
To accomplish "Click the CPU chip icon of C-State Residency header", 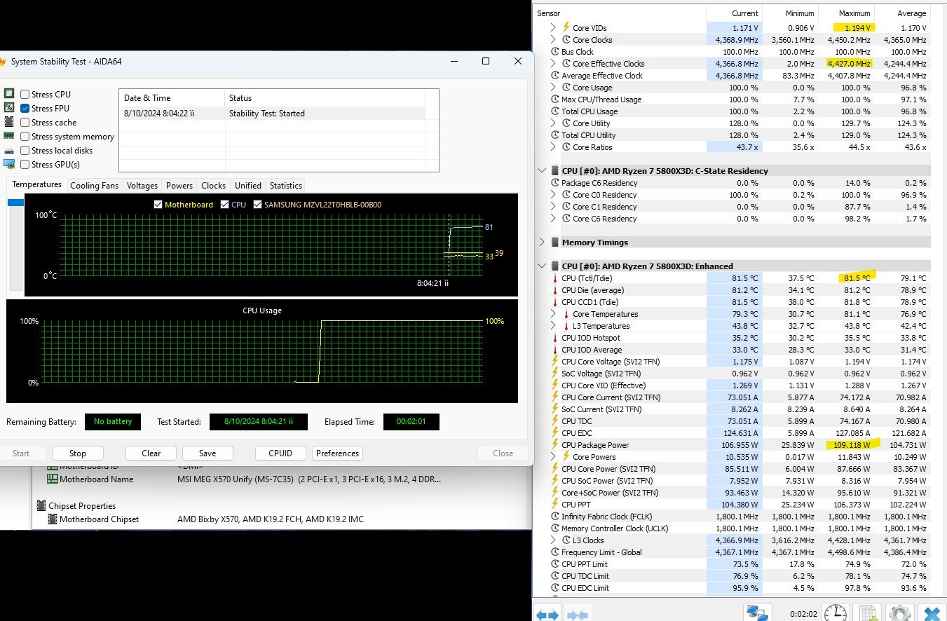I will coord(554,171).
